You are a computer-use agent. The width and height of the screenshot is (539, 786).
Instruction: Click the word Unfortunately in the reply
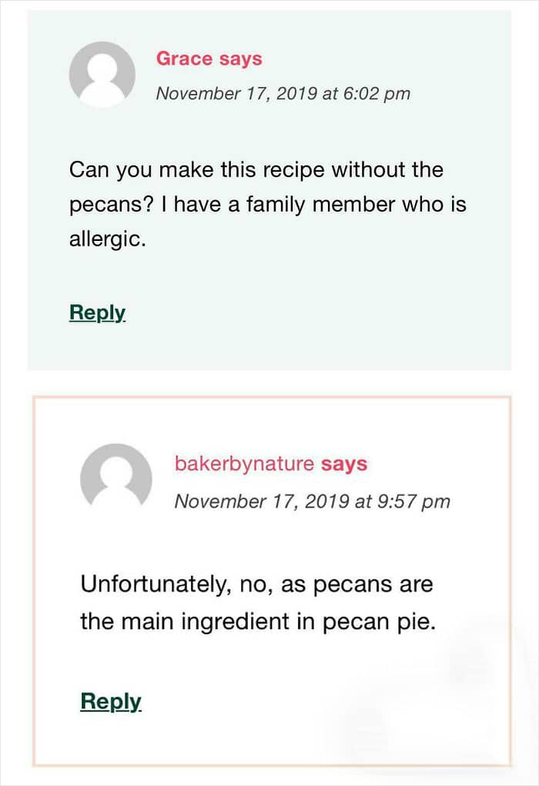tap(155, 585)
